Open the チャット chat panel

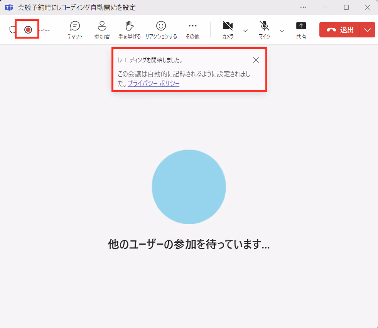[75, 30]
